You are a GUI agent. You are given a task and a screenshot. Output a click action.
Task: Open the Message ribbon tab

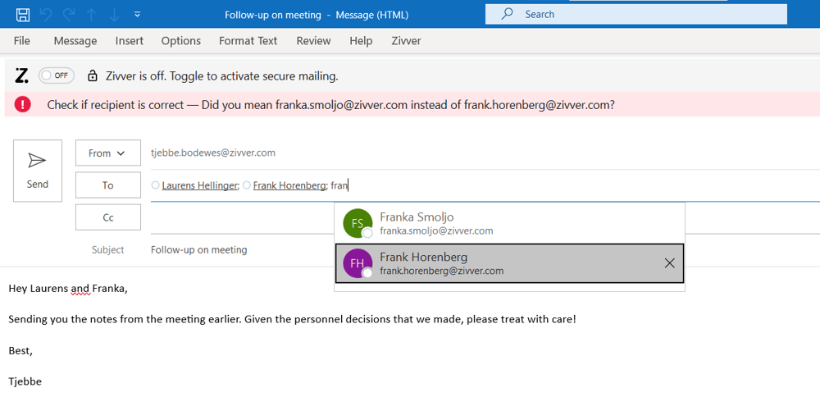75,41
